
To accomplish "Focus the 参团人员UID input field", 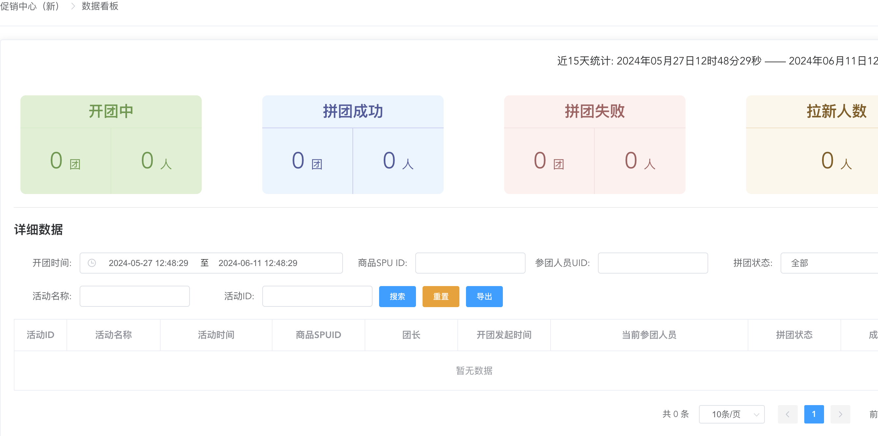I will pos(653,263).
